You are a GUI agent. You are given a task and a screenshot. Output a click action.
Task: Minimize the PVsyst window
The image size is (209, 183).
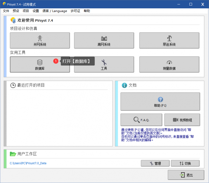179,4
